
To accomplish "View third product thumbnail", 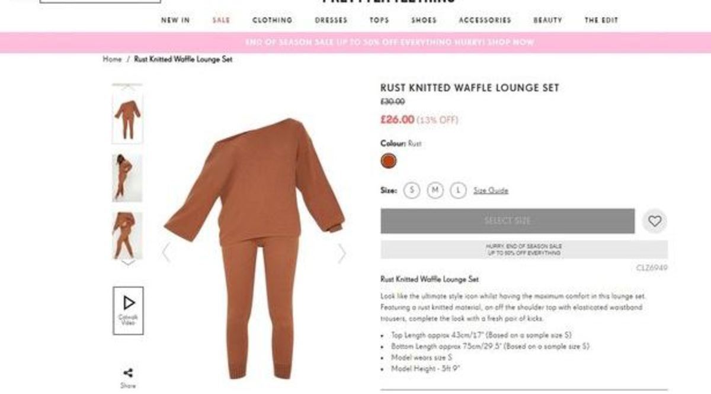I will [127, 235].
